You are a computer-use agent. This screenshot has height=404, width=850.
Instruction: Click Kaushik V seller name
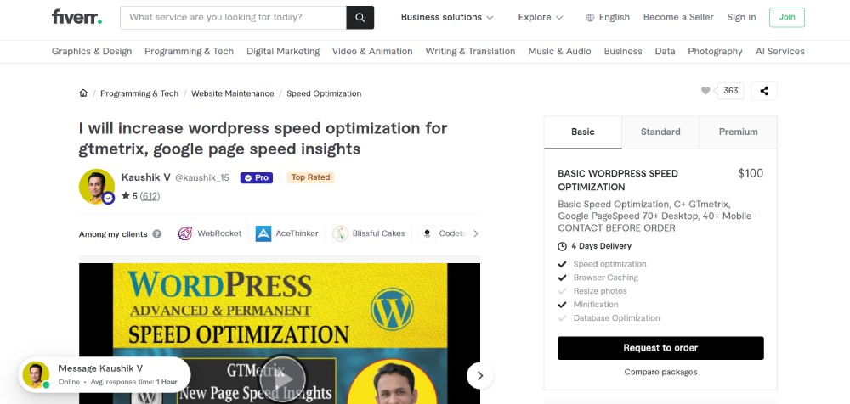pyautogui.click(x=146, y=177)
